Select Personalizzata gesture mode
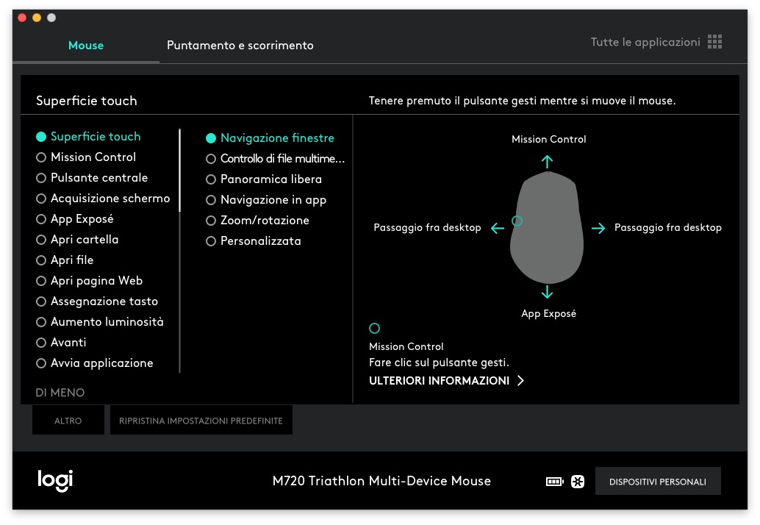 254,241
